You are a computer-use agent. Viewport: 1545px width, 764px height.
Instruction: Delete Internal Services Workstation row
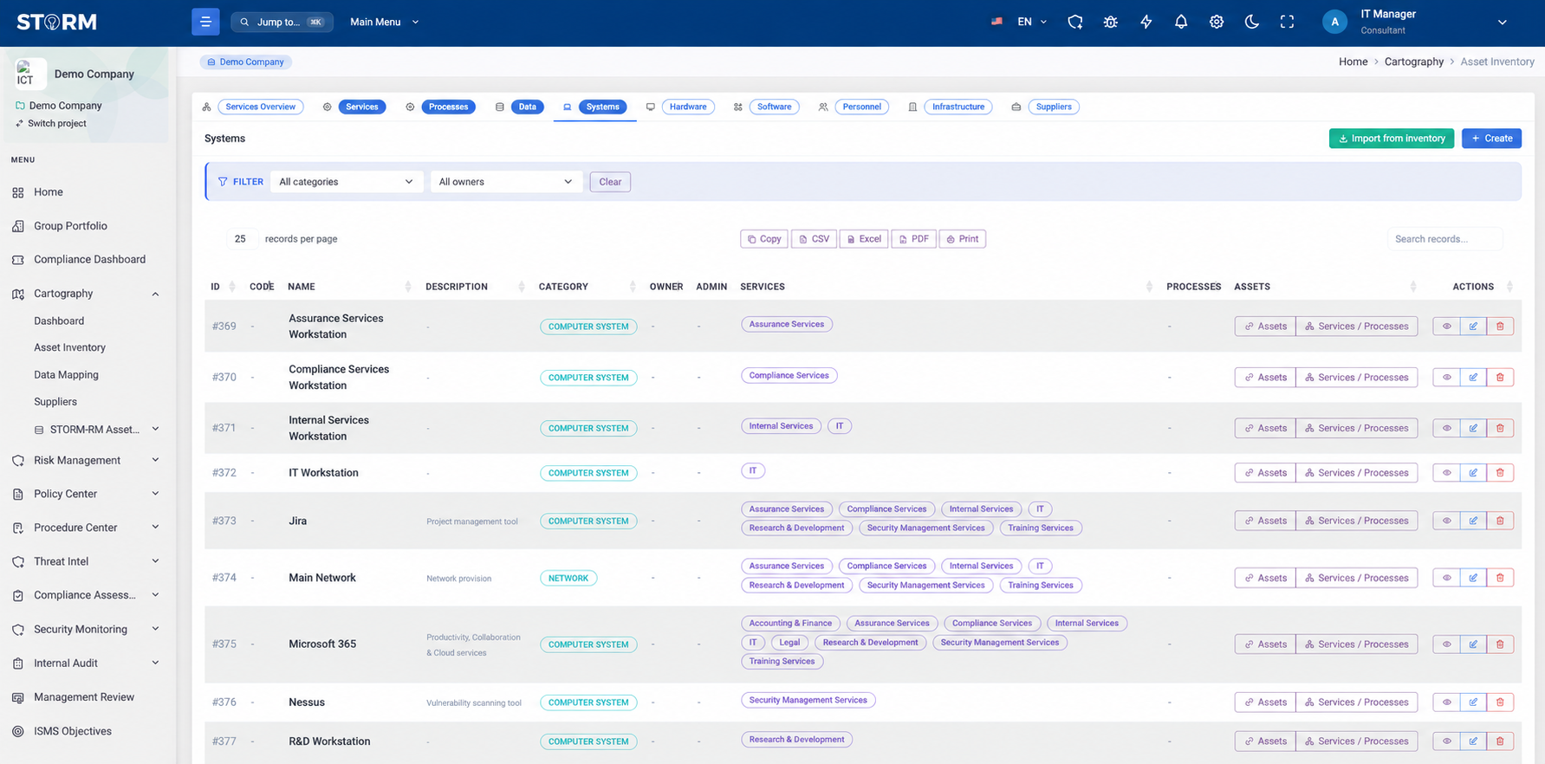click(1500, 428)
